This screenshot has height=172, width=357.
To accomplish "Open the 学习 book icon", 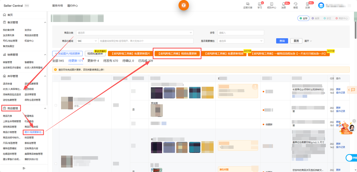I will click(x=260, y=4).
